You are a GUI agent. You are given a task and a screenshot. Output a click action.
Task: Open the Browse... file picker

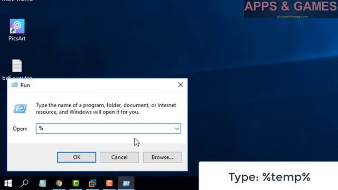point(162,157)
